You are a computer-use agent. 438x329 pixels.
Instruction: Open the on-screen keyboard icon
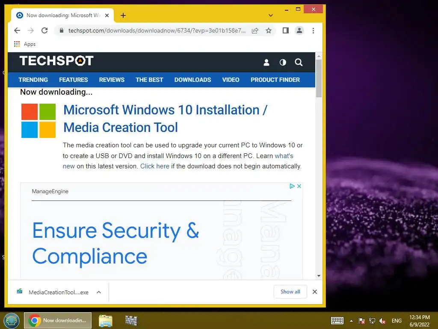(337, 320)
